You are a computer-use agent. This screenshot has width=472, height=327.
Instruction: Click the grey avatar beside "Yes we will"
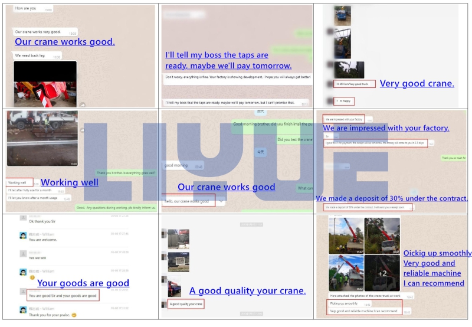[x=23, y=254]
